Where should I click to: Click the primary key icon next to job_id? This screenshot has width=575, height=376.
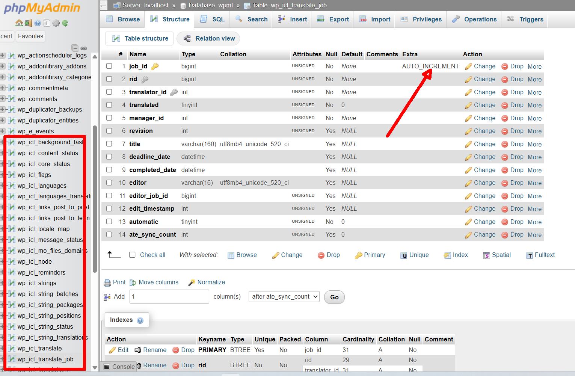click(x=155, y=66)
